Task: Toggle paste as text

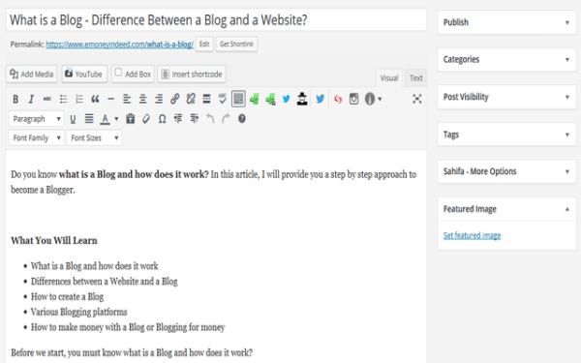Action: [x=130, y=119]
